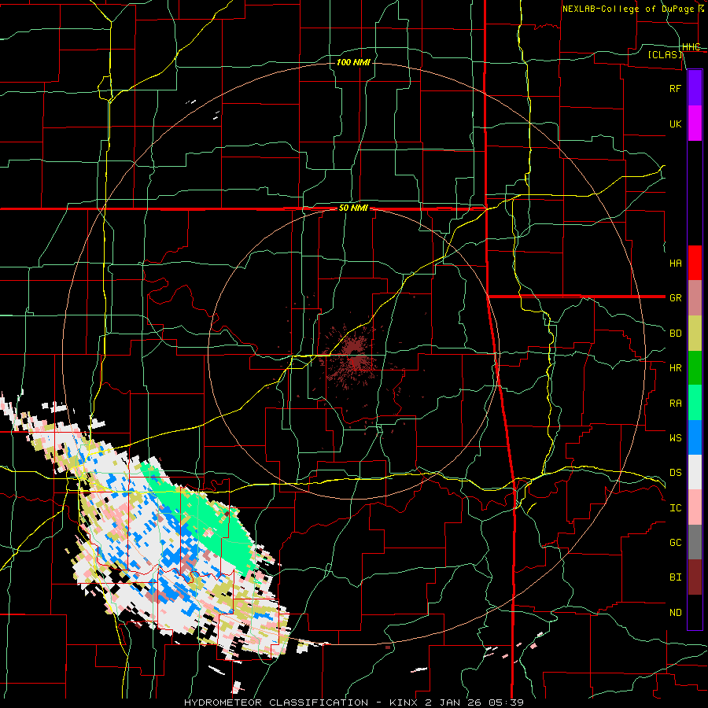
Task: Click the HHC product code label
Action: coord(691,47)
